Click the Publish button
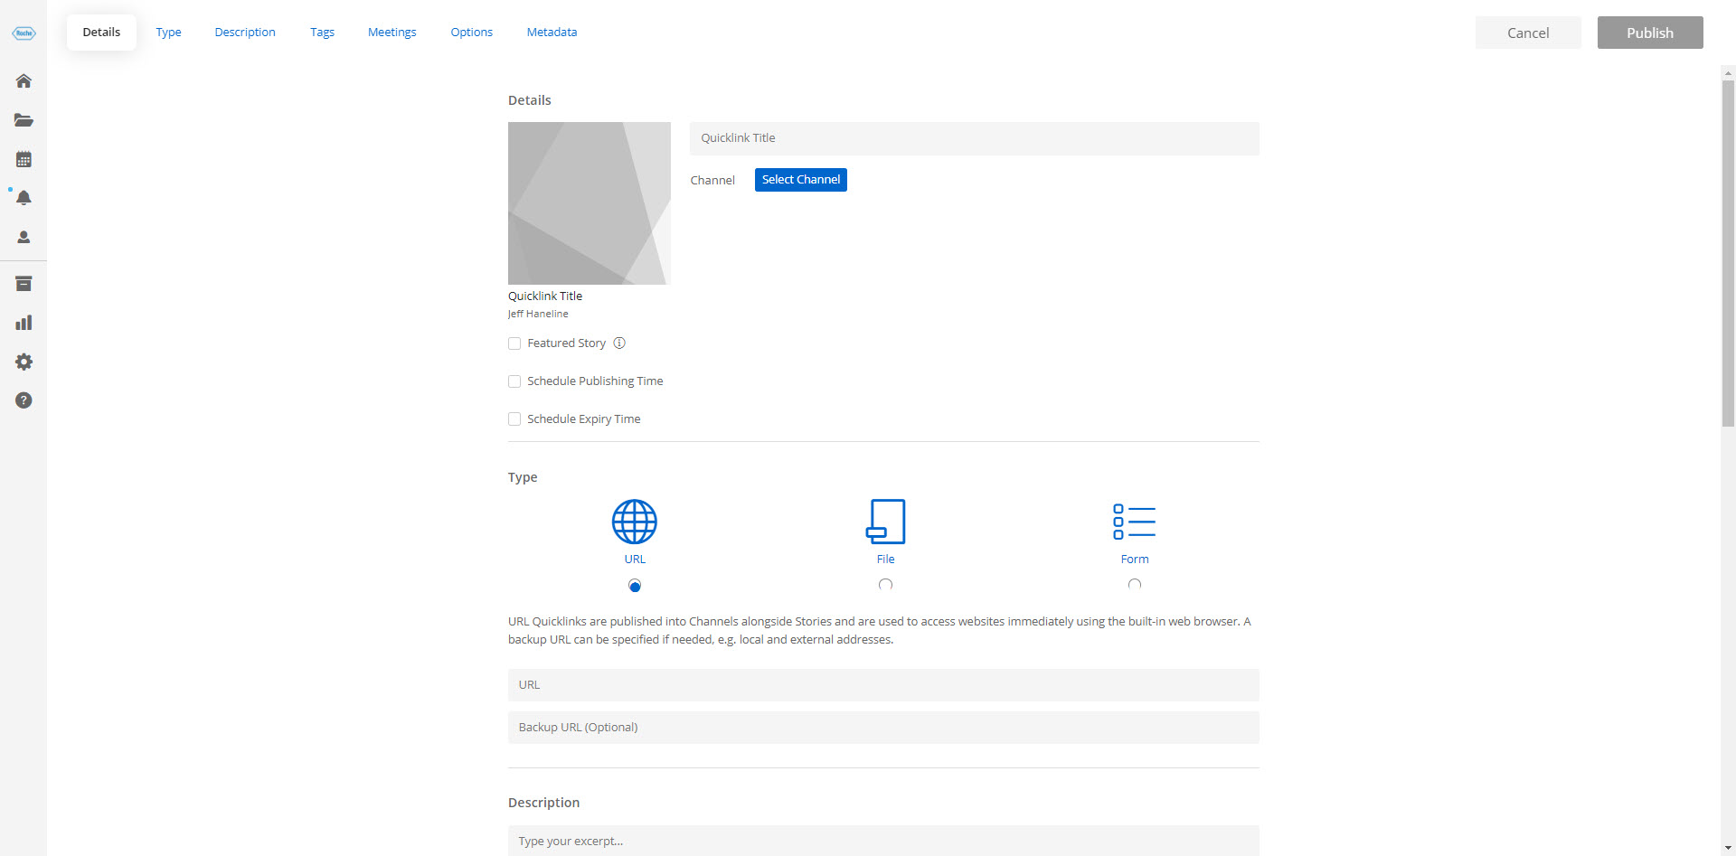This screenshot has height=856, width=1736. click(x=1650, y=33)
